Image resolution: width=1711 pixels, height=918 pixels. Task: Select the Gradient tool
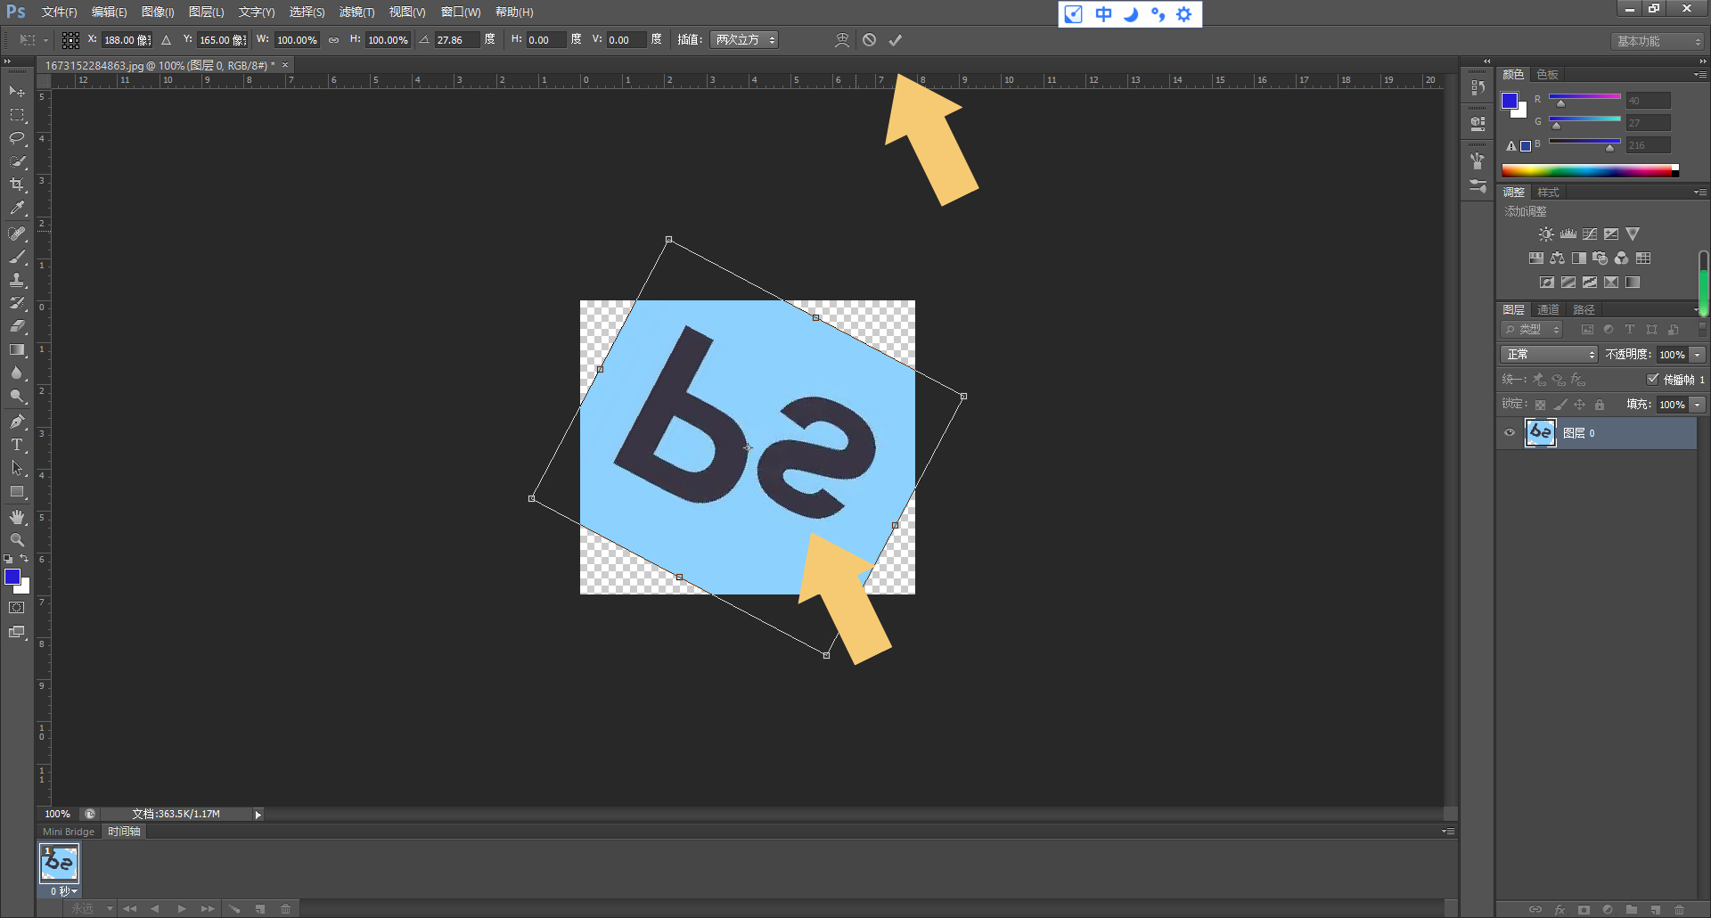coord(17,349)
